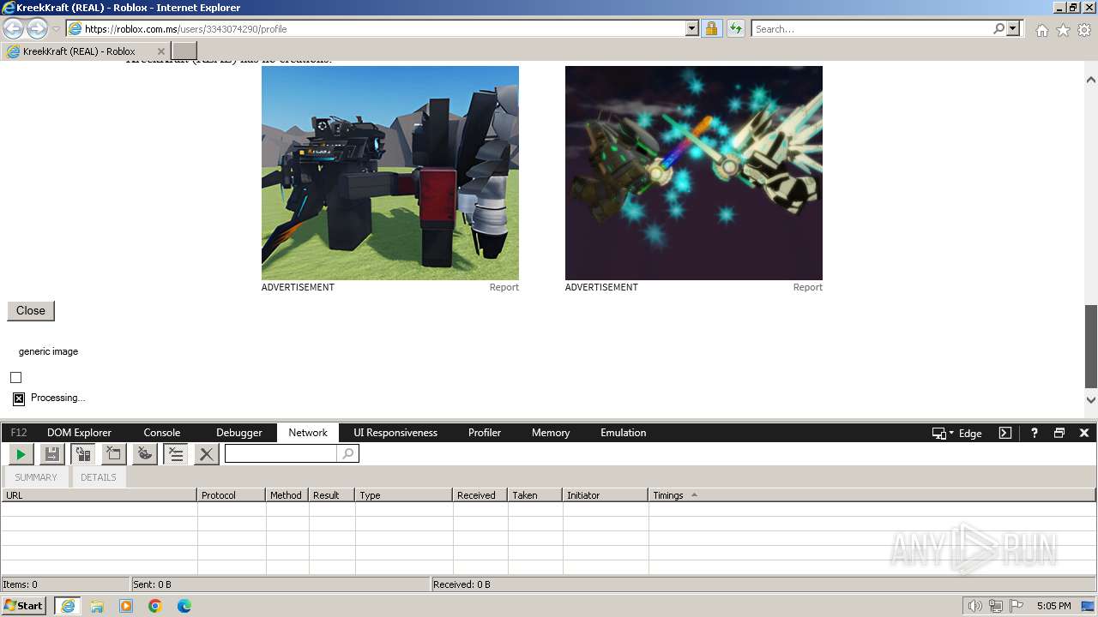Open Favorites with the star icon
Viewport: 1098px width, 617px height.
pyautogui.click(x=1063, y=30)
